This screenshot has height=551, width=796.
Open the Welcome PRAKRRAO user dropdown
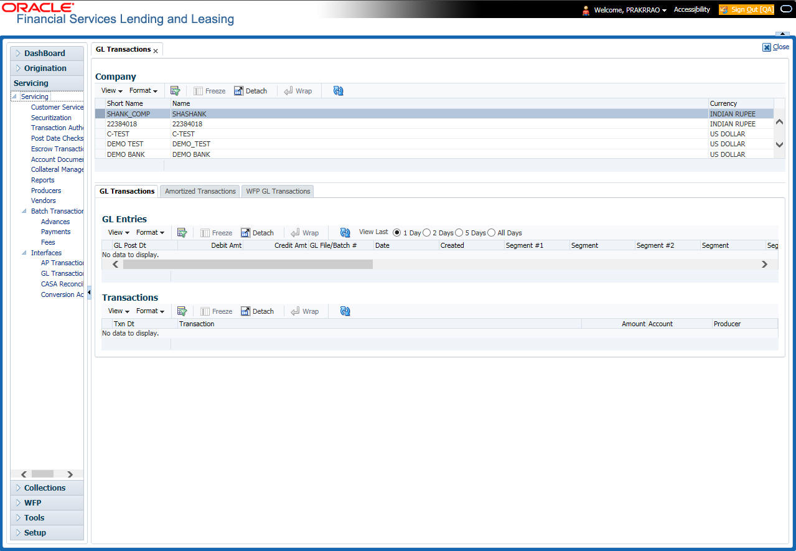point(630,10)
